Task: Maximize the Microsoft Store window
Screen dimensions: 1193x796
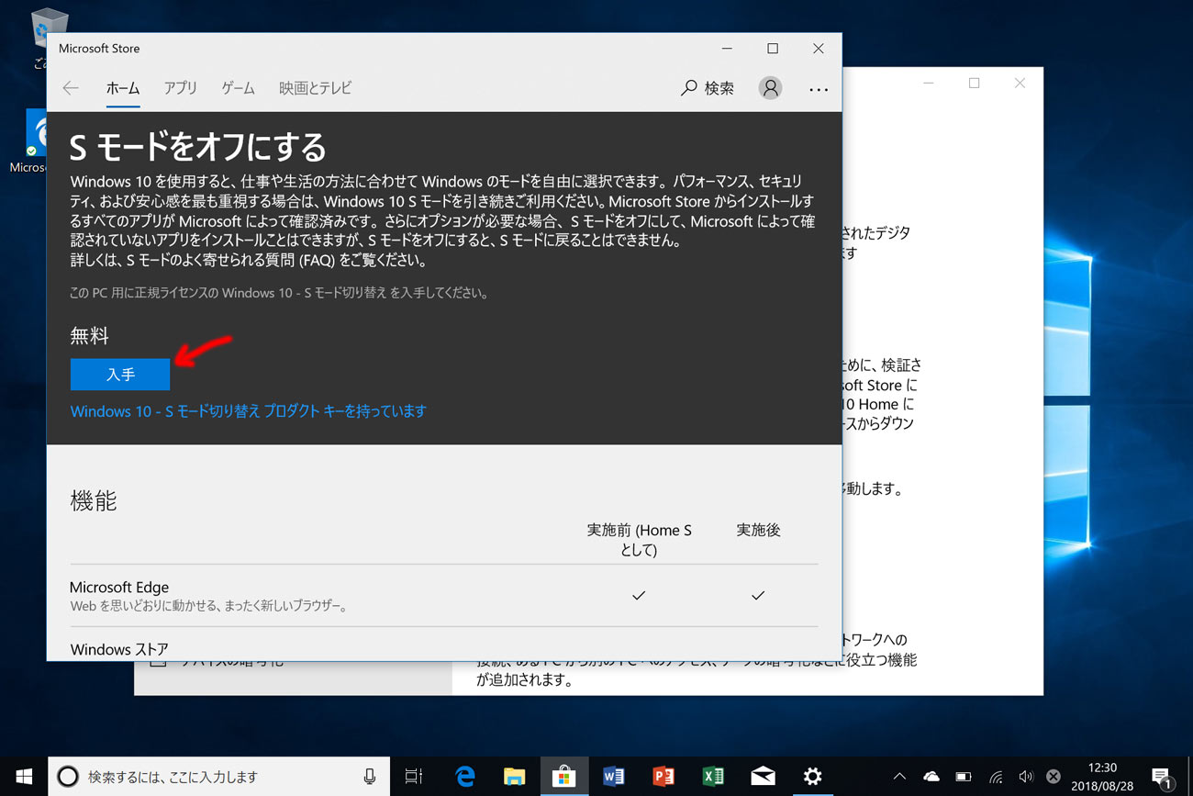Action: [x=773, y=49]
